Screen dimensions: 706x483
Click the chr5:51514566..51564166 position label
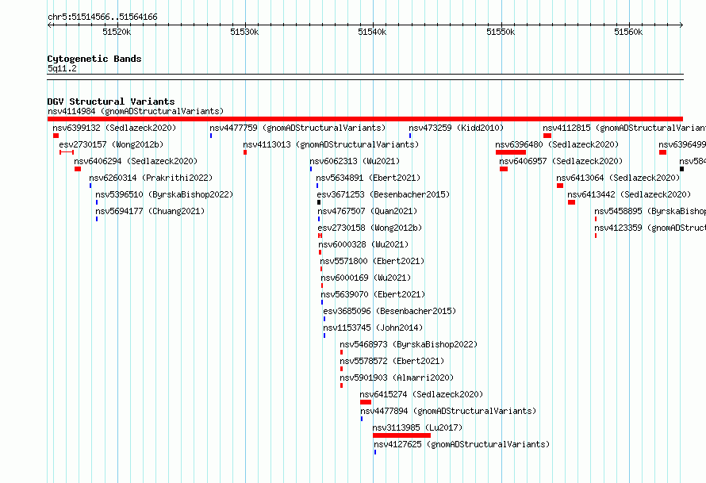[102, 17]
